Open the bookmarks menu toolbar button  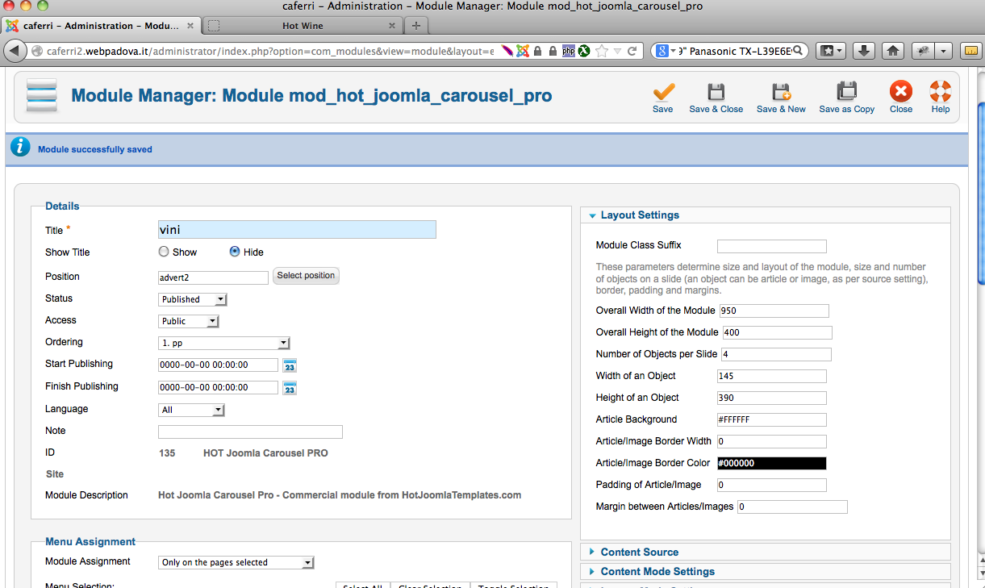click(832, 51)
